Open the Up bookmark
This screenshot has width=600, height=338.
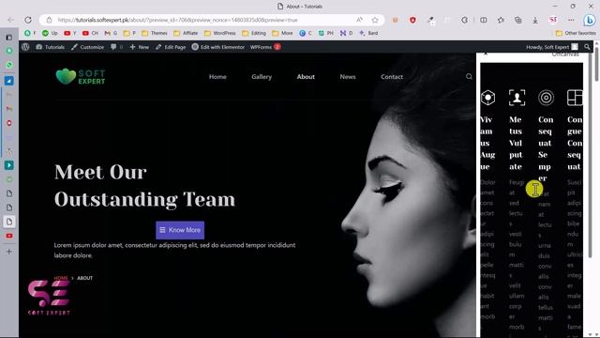[x=50, y=34]
